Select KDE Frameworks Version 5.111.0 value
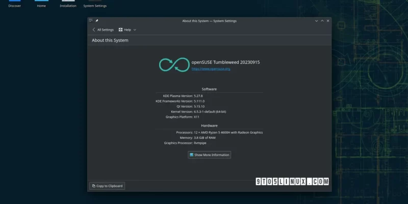The width and height of the screenshot is (408, 204). click(x=199, y=101)
